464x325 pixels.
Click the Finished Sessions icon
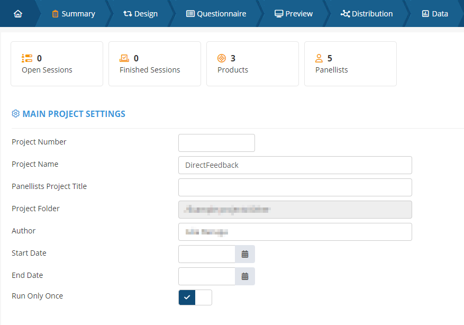(124, 58)
